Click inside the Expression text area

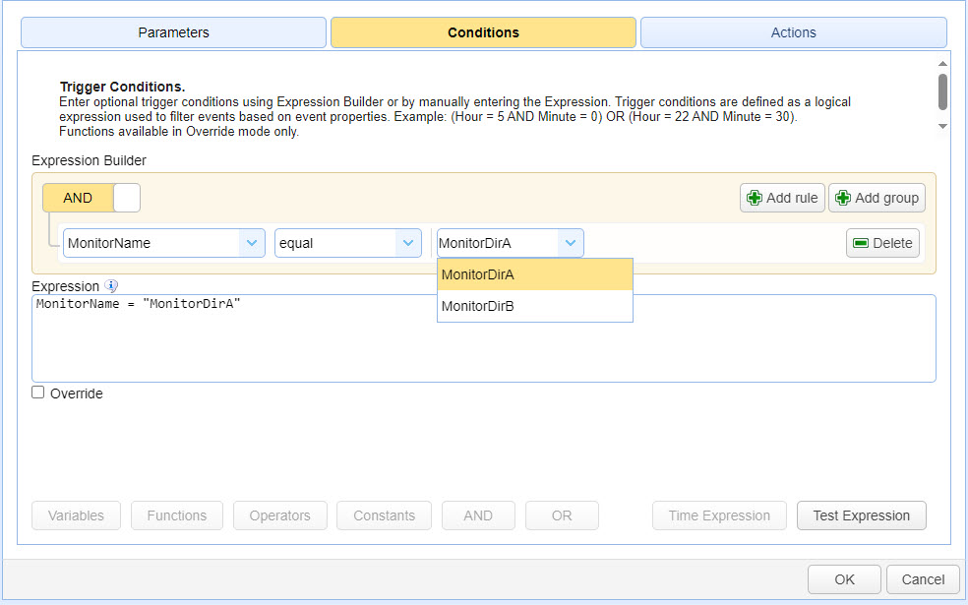click(484, 338)
